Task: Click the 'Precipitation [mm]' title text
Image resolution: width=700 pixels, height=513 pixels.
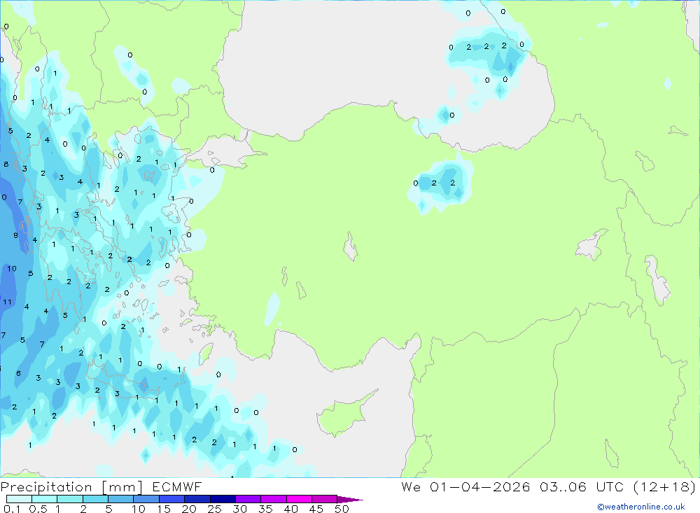Action: tap(71, 487)
